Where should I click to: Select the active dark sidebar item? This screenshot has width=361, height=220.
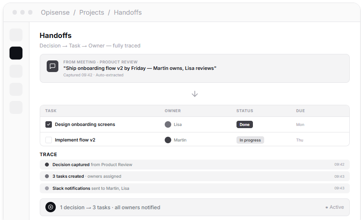point(16,53)
